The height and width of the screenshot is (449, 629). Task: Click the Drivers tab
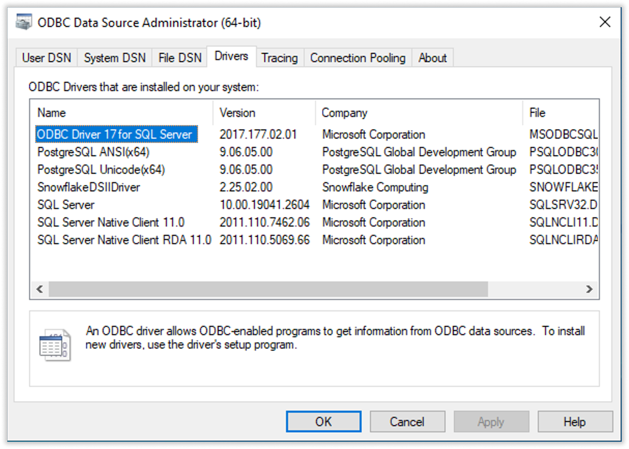(231, 56)
